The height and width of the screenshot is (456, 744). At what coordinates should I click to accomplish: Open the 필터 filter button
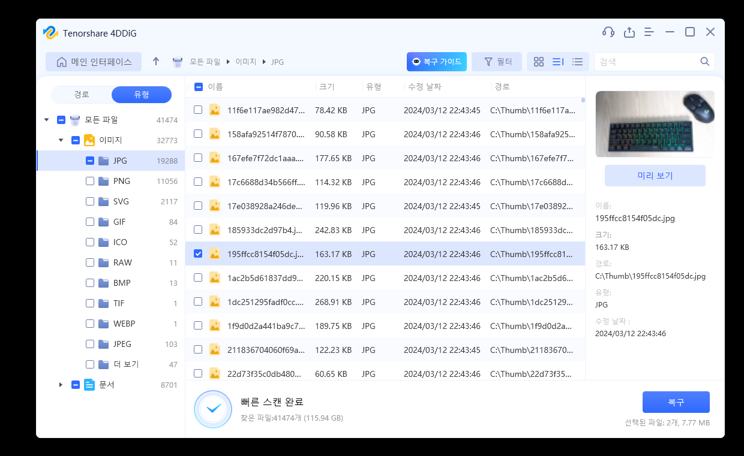497,62
